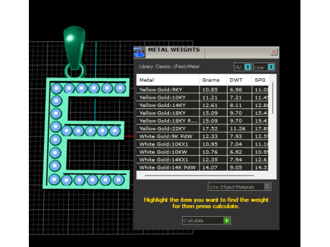This screenshot has width=330, height=247.
Task: Click the green arrow on Calculate
Action: pos(226,220)
